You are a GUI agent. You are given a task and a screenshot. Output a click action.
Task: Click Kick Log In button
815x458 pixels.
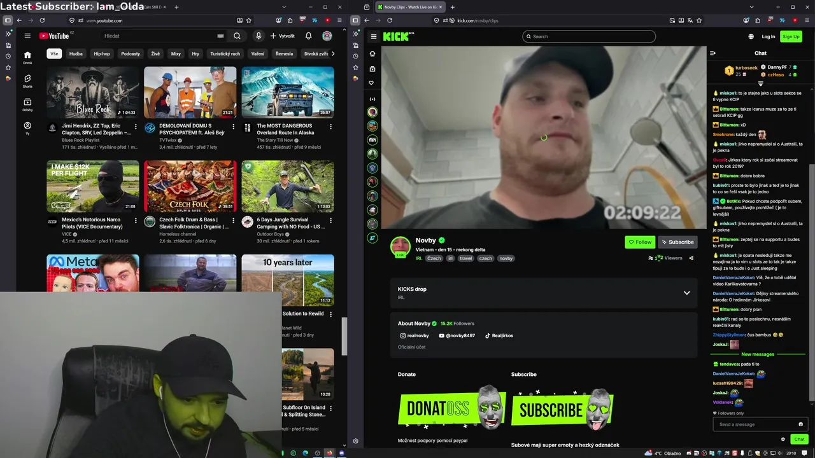click(x=769, y=36)
